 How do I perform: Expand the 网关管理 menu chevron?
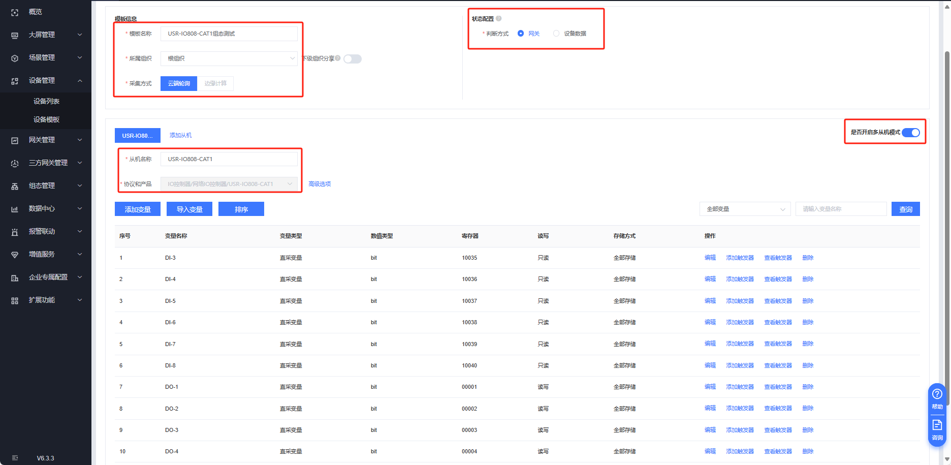(80, 140)
